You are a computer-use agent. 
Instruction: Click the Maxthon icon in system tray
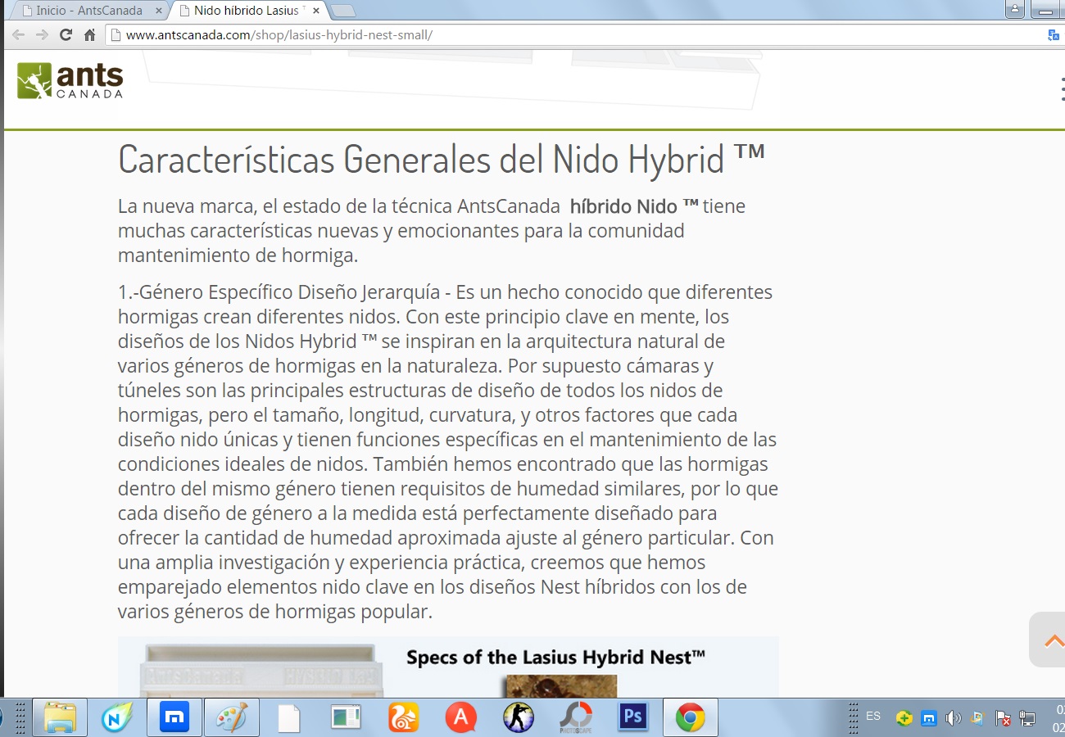929,718
